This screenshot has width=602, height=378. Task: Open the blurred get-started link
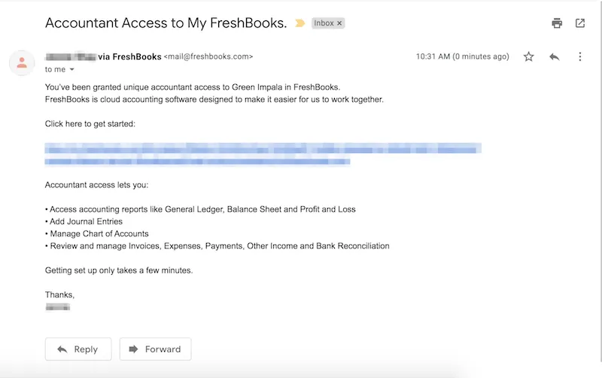tap(263, 149)
